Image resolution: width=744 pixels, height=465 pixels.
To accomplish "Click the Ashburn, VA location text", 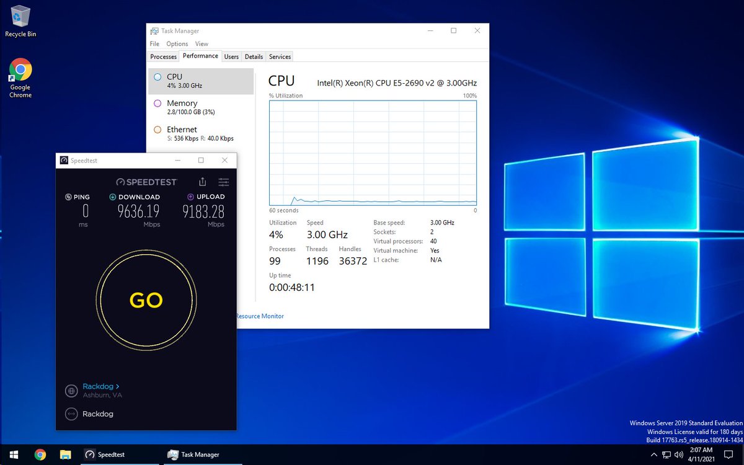I will coord(102,396).
